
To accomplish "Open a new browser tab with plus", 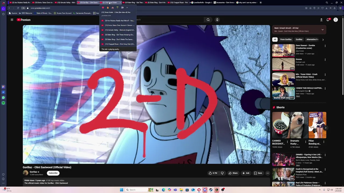I will coord(261,2).
